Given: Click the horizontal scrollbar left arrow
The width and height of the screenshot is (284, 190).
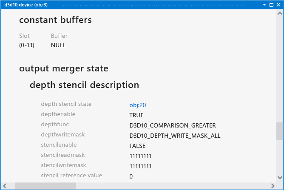Looking at the screenshot, I should point(5,186).
